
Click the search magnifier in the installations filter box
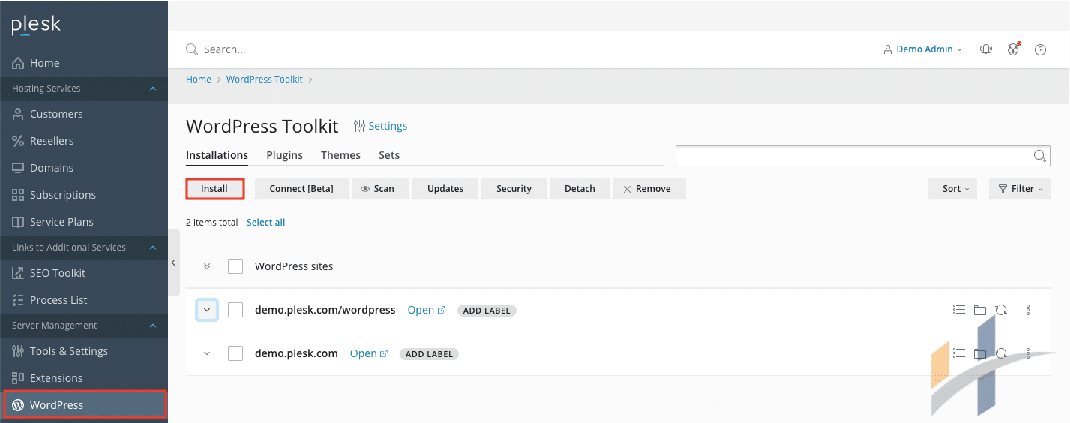pos(1040,156)
